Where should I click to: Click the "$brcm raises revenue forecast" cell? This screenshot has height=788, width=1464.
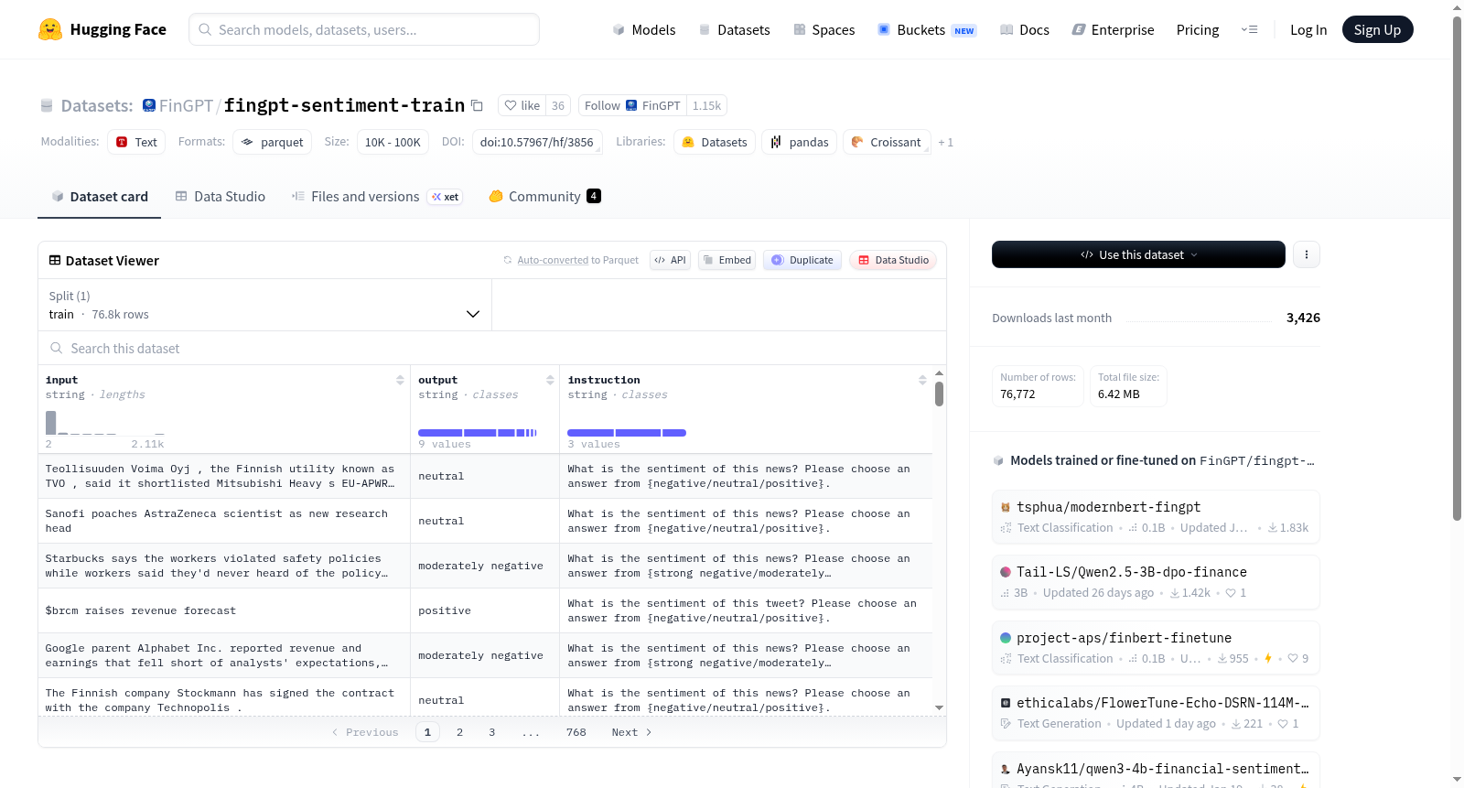224,610
